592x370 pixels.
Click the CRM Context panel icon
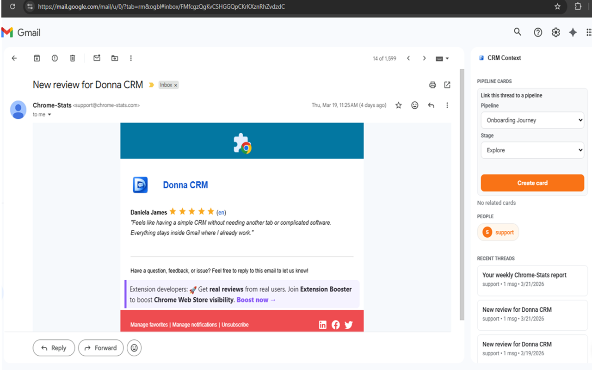[481, 58]
